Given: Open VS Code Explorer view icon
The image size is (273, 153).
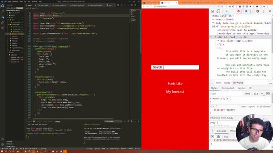Looking at the screenshot, I should click(3, 6).
